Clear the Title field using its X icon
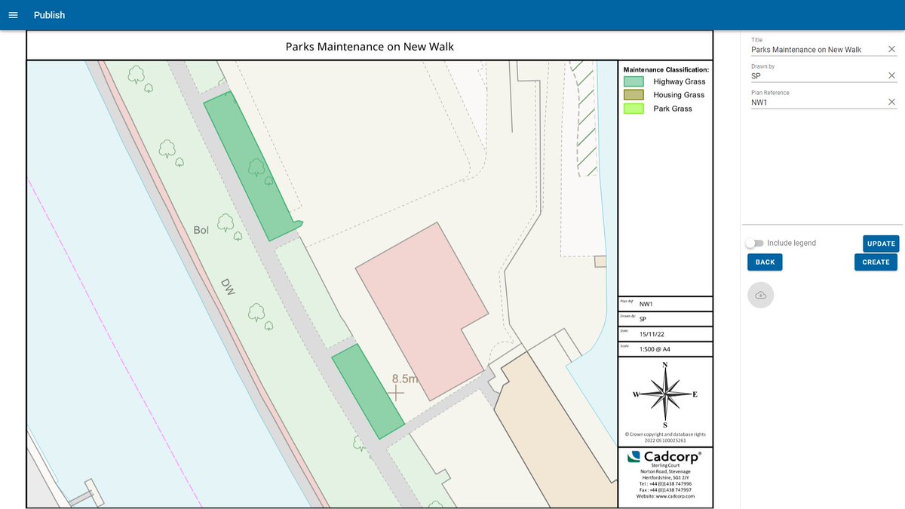This screenshot has height=509, width=905. pos(891,48)
